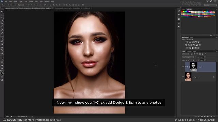The image size is (218, 122).
Task: Open the Pass Through blend mode dropdown
Action: tap(188, 57)
